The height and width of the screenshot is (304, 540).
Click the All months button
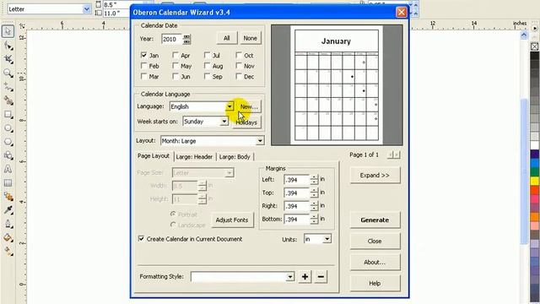click(227, 38)
